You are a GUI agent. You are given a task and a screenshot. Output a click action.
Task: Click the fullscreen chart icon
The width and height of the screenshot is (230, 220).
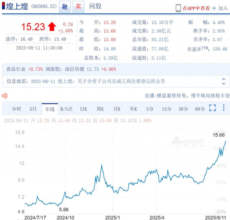tap(212, 108)
